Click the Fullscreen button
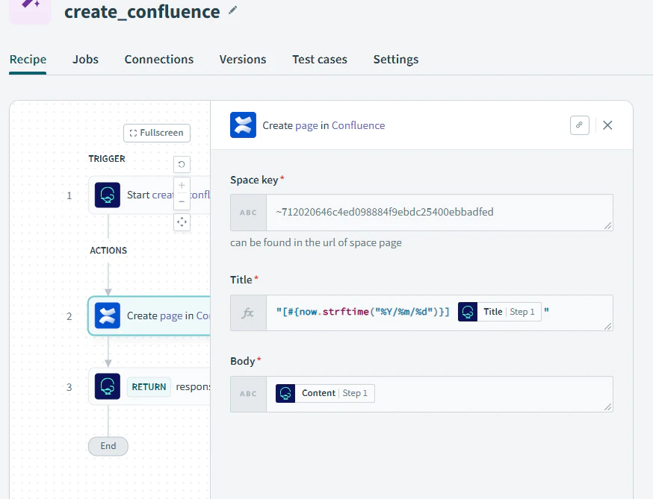The width and height of the screenshot is (653, 499). 157,133
